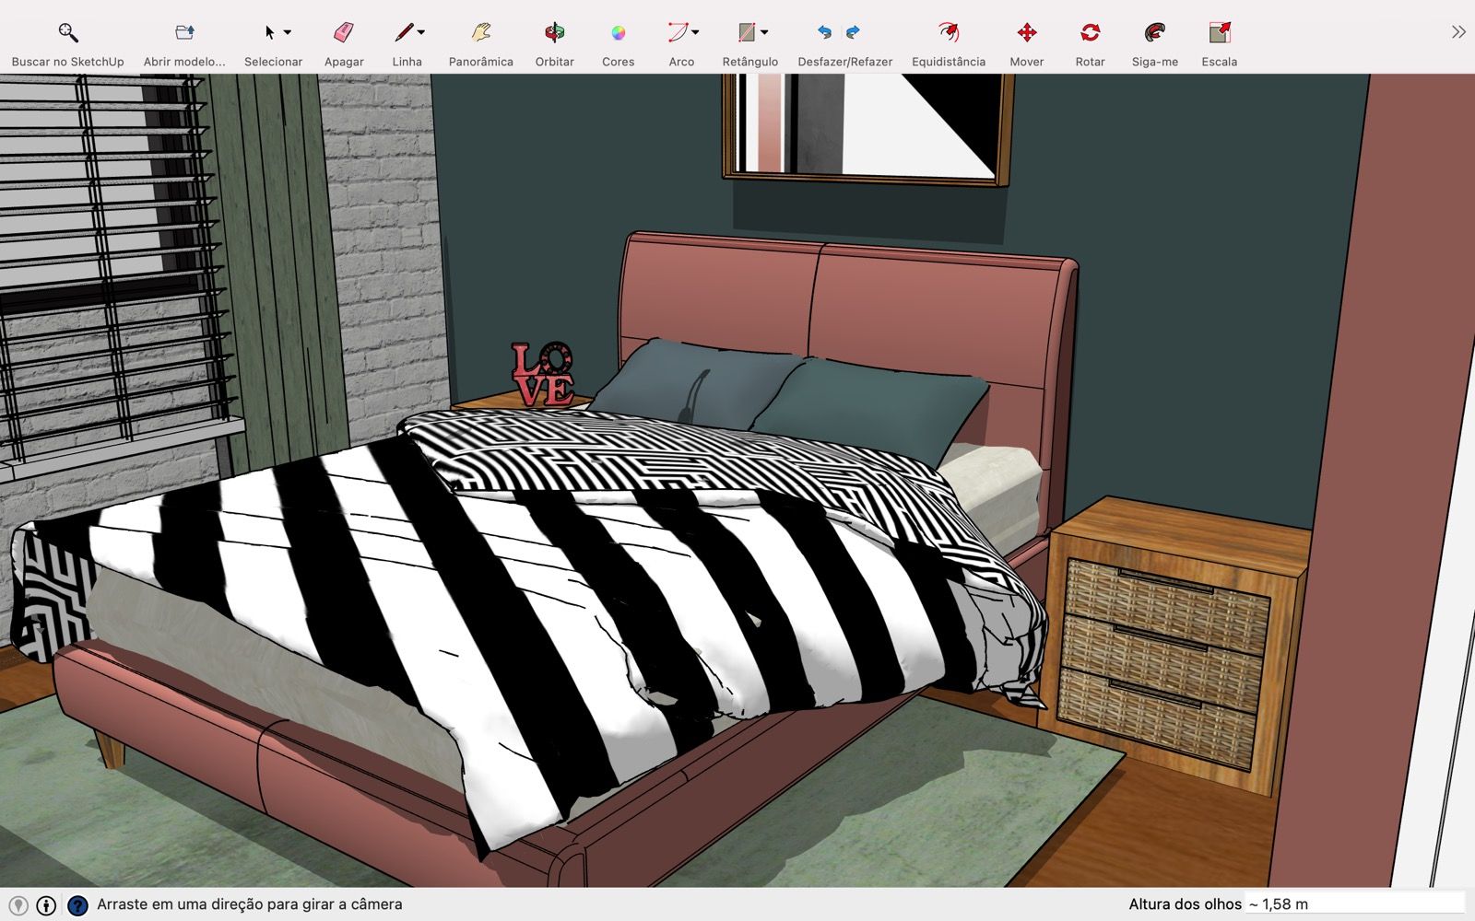Image resolution: width=1475 pixels, height=921 pixels.
Task: Expand the Arco tool dropdown arrow
Action: click(x=695, y=33)
